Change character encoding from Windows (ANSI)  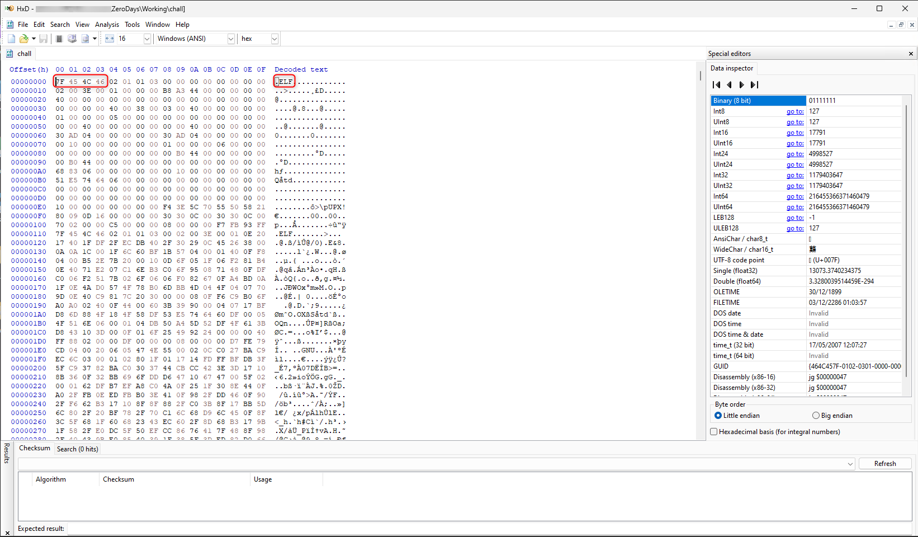(230, 39)
